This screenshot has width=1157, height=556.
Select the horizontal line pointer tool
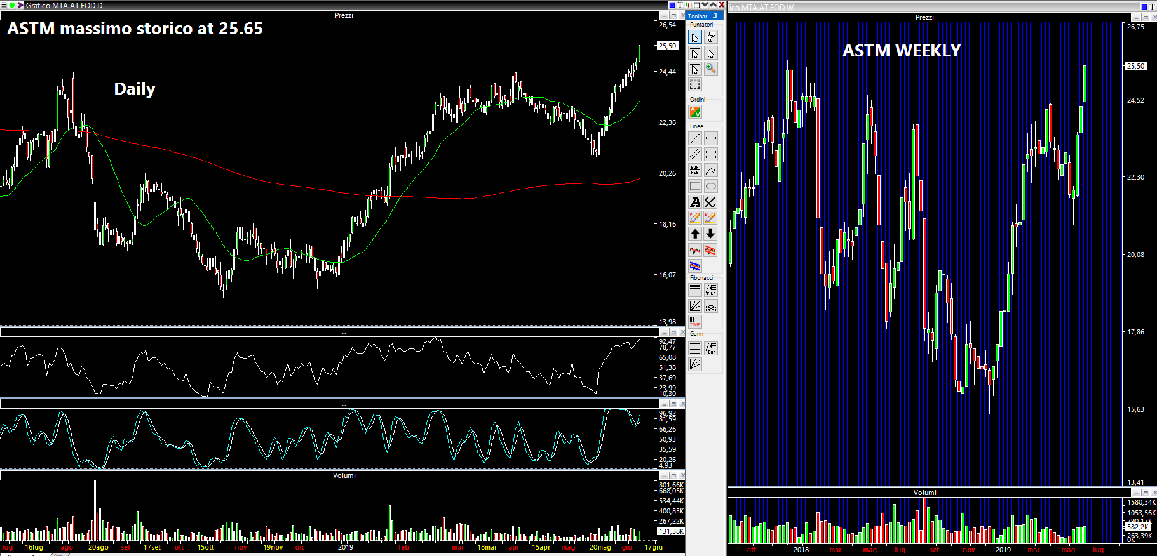695,53
